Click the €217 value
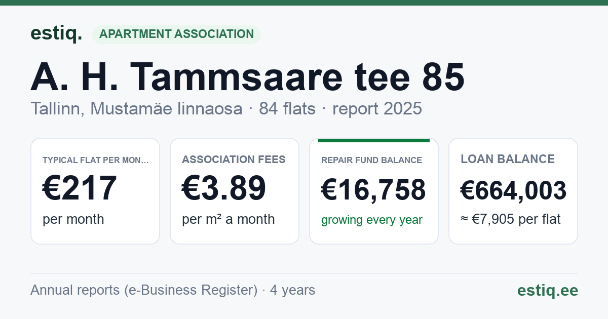Image resolution: width=608 pixels, height=319 pixels. coord(80,188)
